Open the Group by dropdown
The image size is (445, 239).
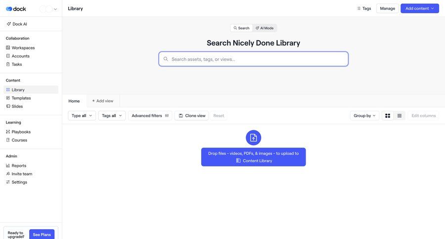coord(364,116)
